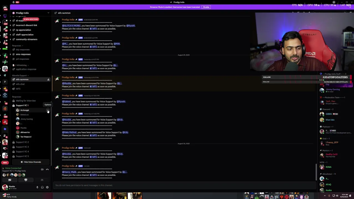Share your screen button

(26, 180)
